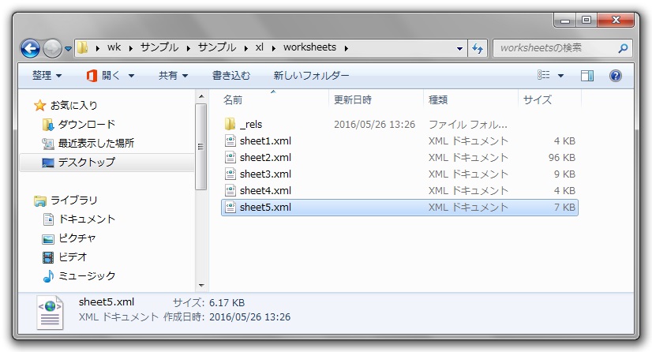Expand the 開く dropdown arrow

131,76
